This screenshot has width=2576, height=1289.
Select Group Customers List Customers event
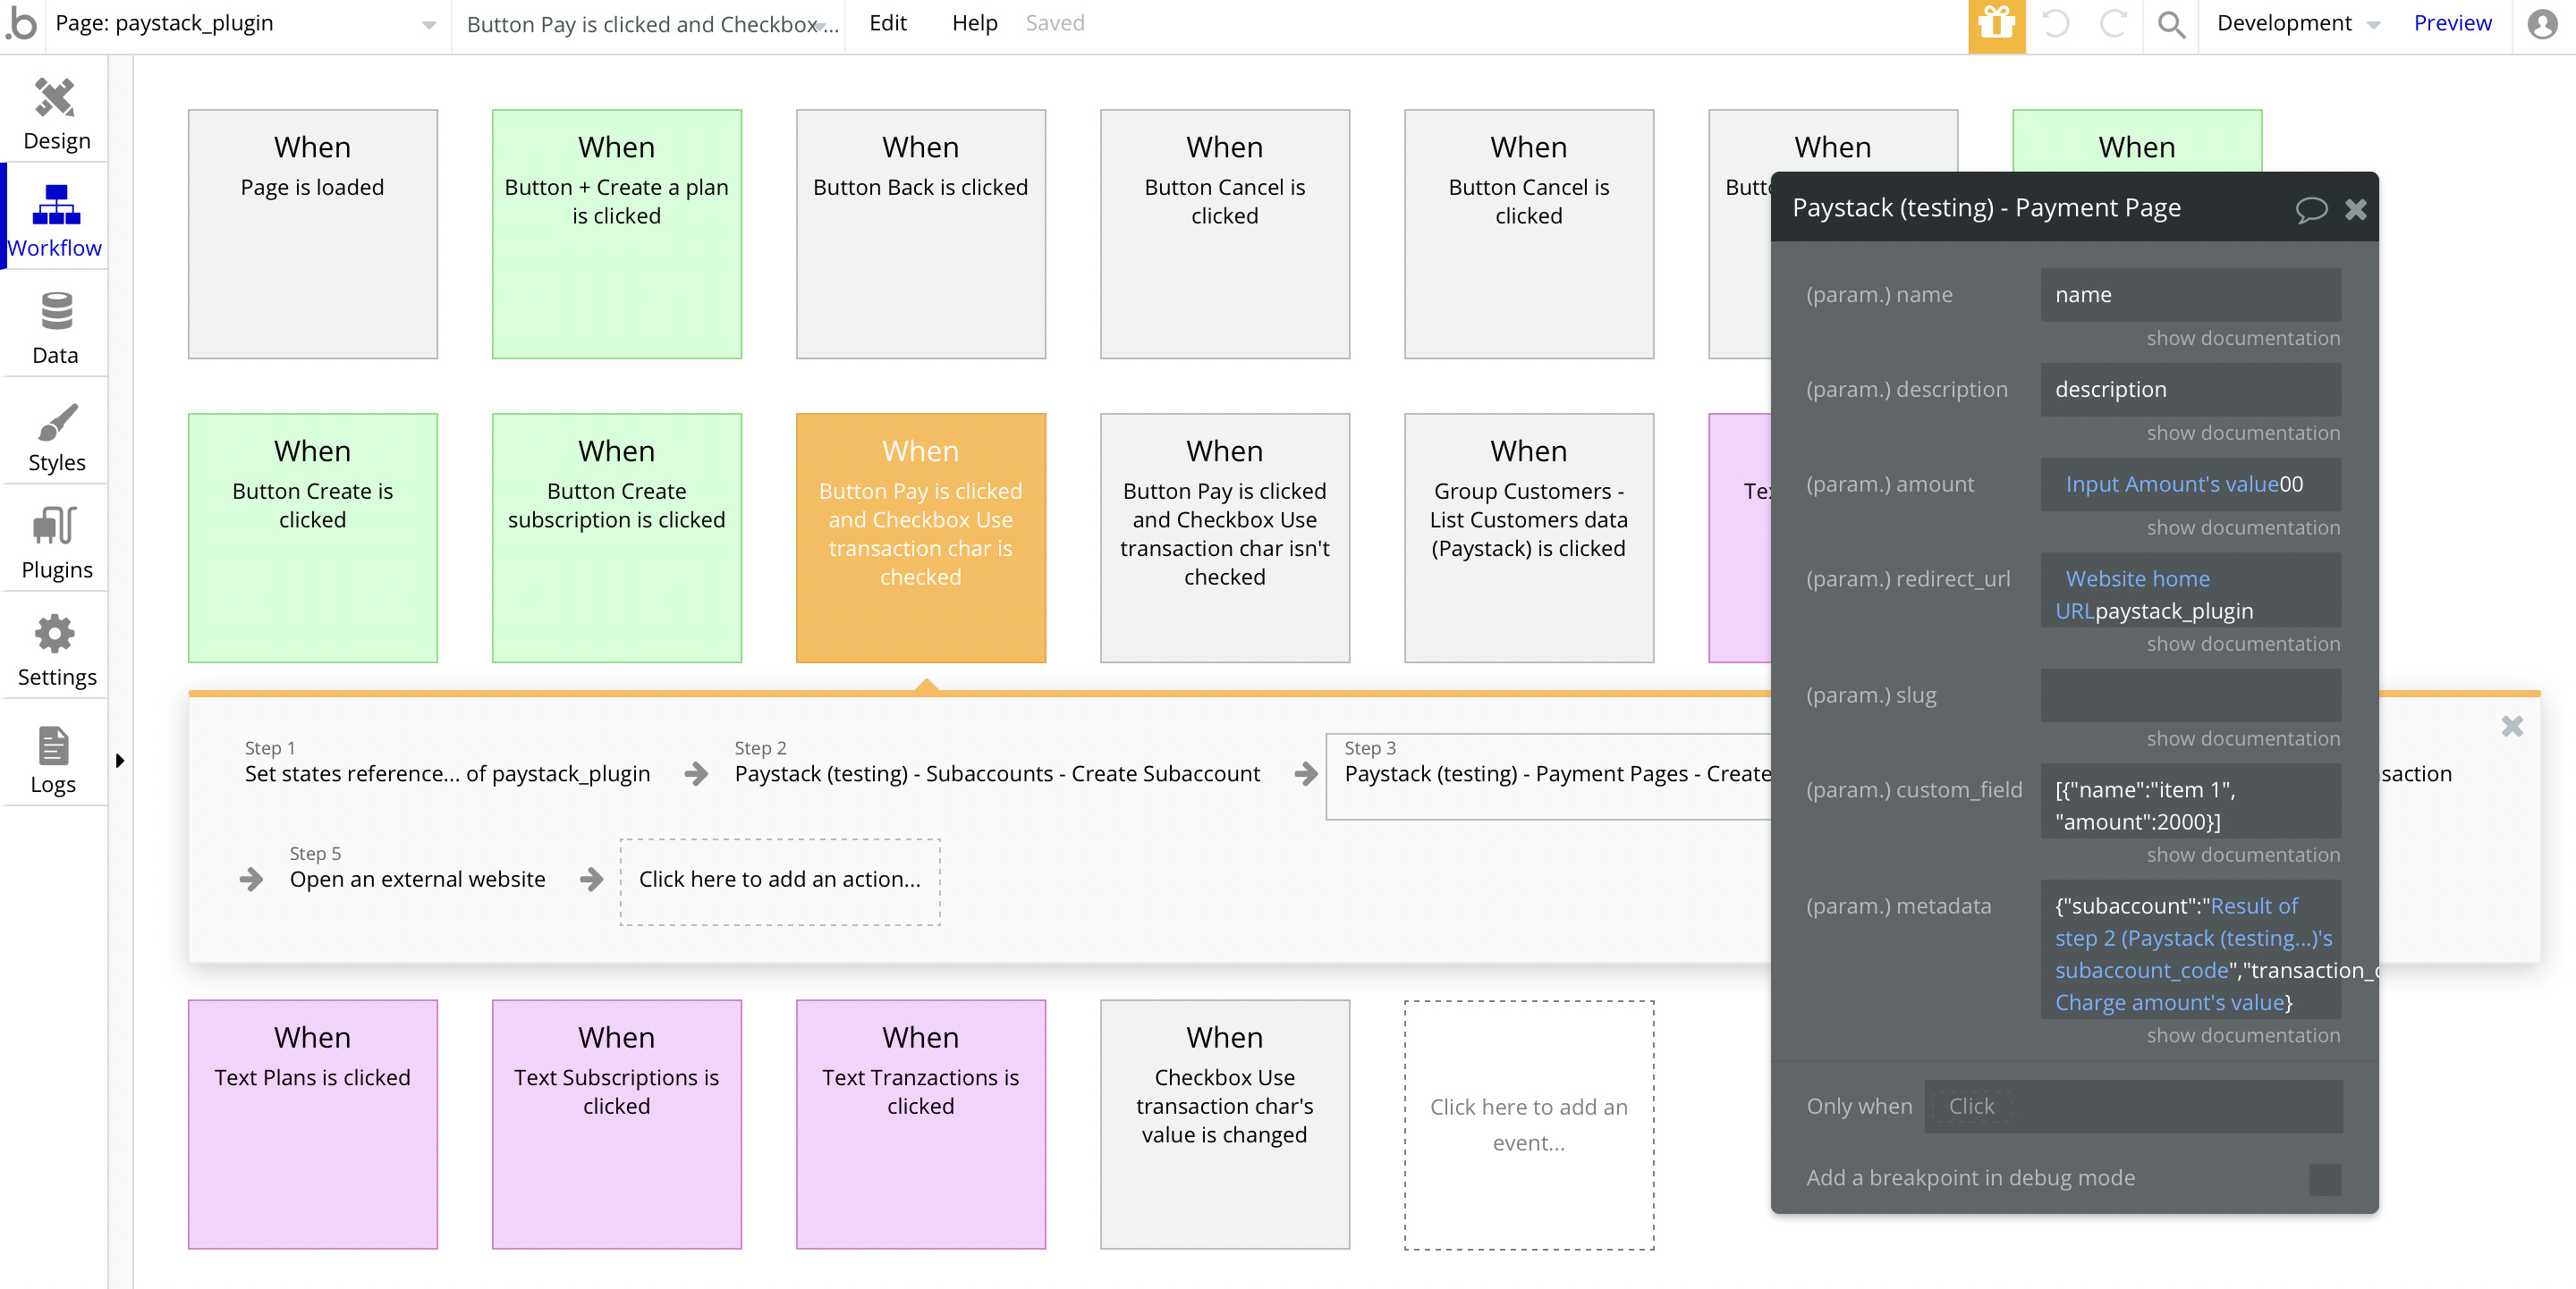[1528, 537]
